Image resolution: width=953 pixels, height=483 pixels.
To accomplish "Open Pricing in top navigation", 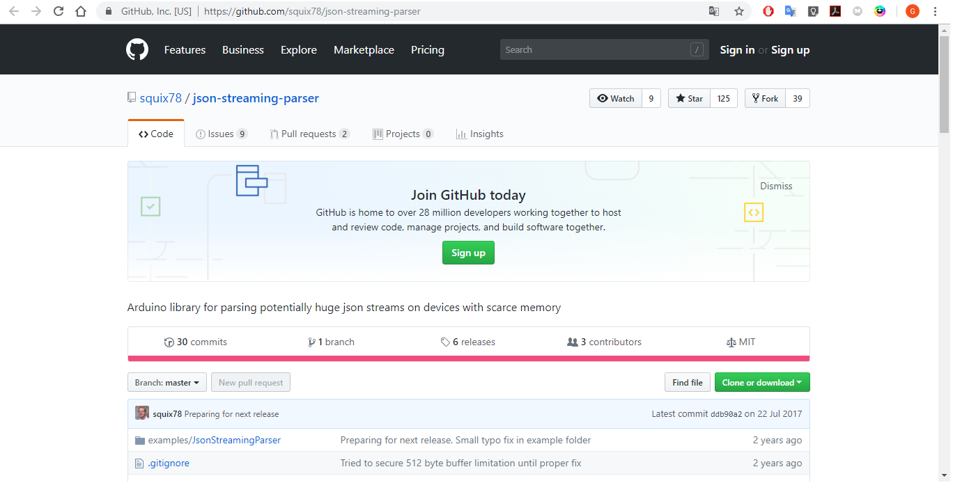I will 428,50.
